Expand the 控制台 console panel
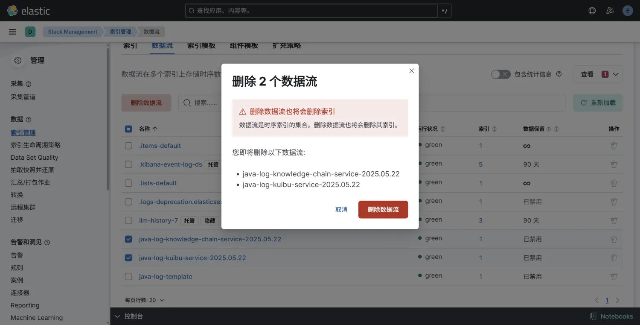Viewport: 640px width, 325px height. click(129, 316)
